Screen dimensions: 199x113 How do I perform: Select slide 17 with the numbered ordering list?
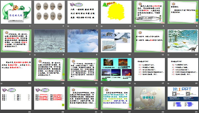pyautogui.click(x=150, y=70)
